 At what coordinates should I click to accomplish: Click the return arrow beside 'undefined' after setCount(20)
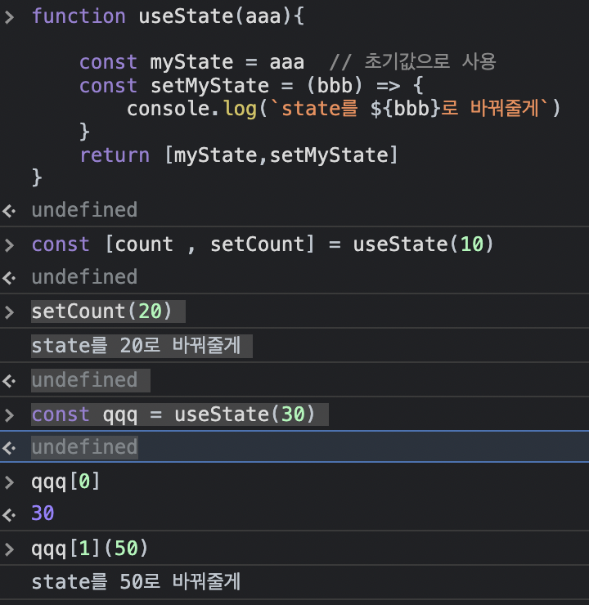[x=9, y=381]
